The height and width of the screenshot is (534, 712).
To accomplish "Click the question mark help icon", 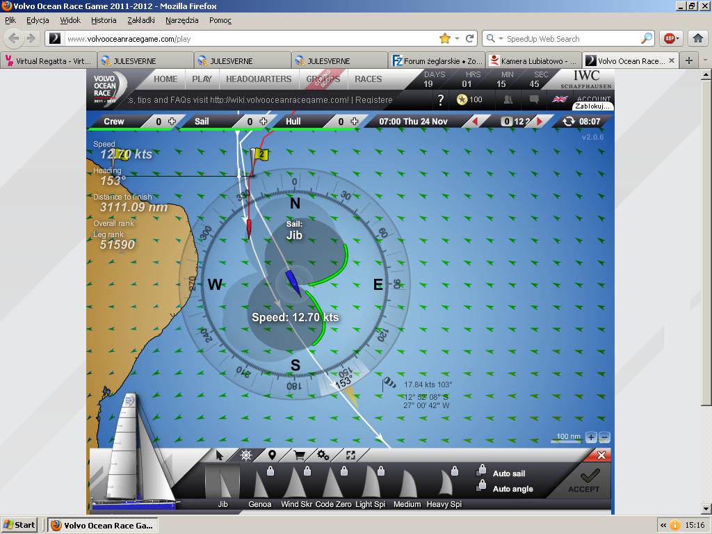I will tap(440, 100).
